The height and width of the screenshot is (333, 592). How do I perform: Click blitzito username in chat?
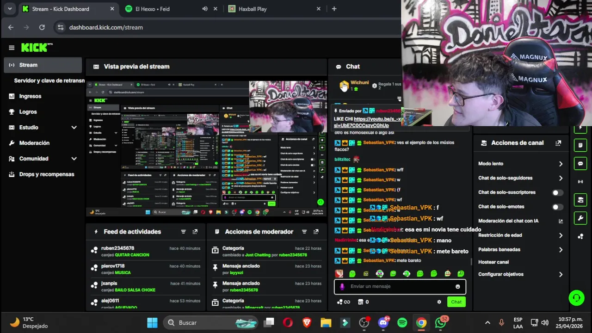coord(342,159)
